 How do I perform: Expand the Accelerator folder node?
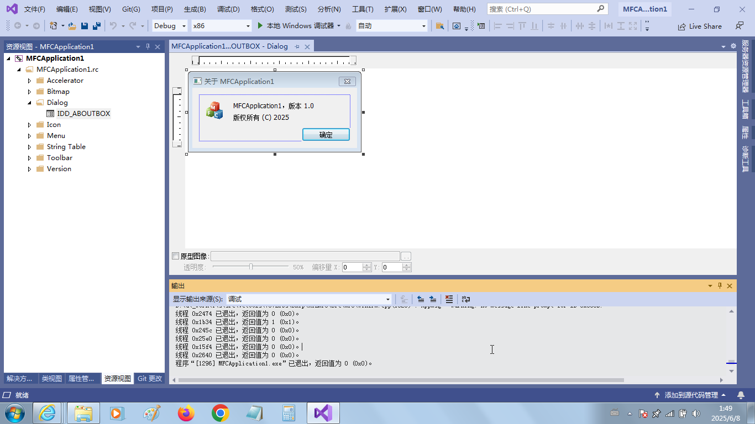pos(29,81)
